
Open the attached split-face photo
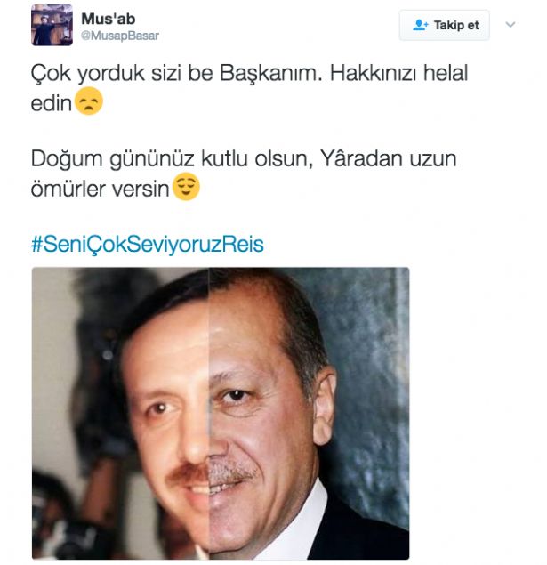(221, 414)
